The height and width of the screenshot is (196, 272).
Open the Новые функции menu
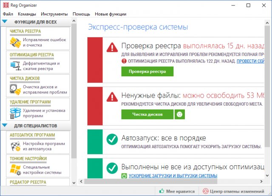(110, 14)
